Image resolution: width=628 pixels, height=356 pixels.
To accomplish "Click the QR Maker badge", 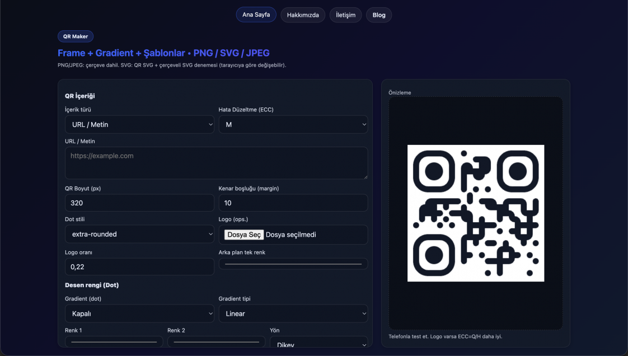I will tap(76, 36).
